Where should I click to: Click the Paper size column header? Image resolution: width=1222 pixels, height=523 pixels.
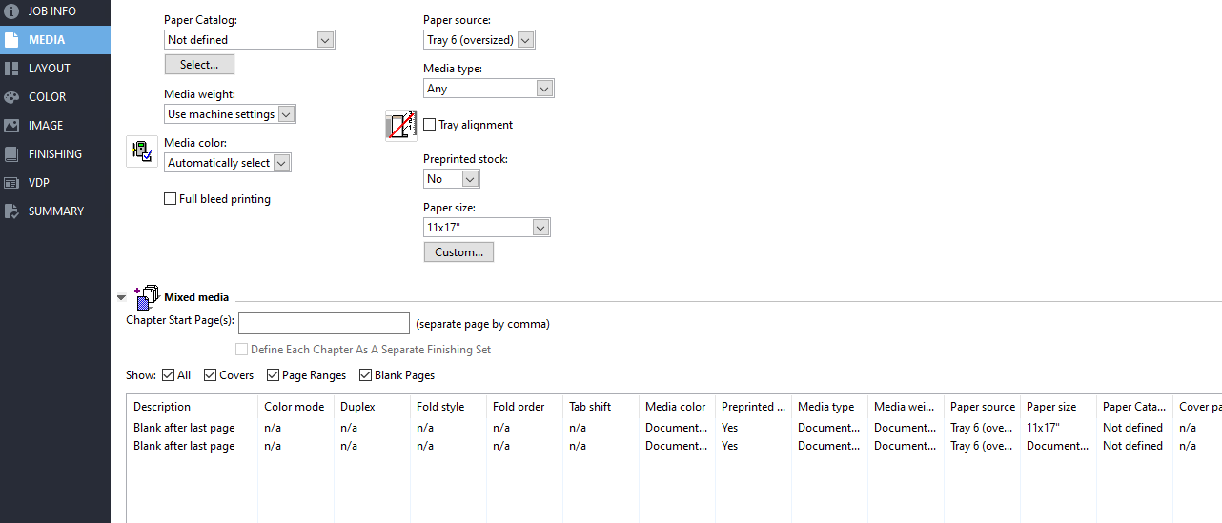pyautogui.click(x=1059, y=407)
